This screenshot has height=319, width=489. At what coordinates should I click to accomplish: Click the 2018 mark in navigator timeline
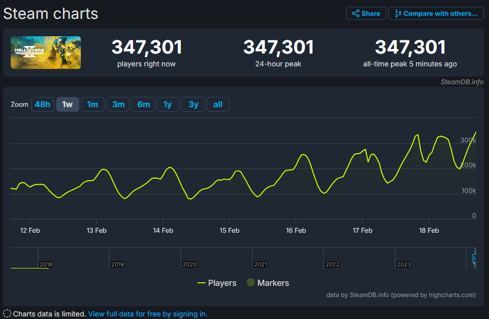[46, 264]
